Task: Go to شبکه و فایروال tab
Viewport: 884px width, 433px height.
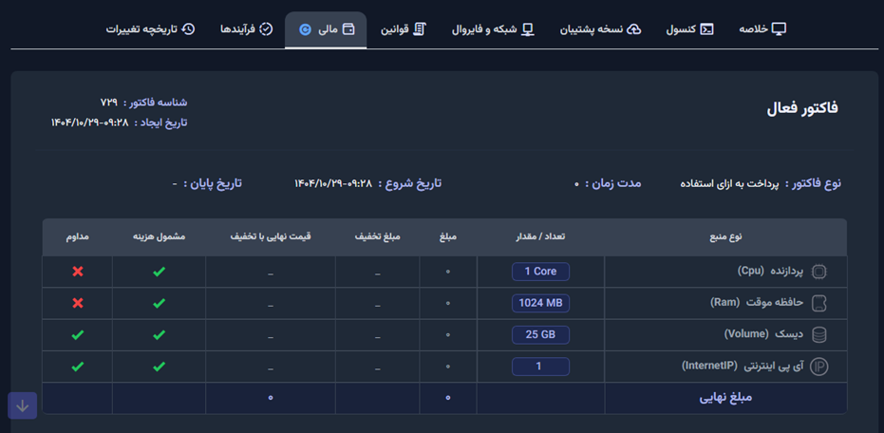Action: pyautogui.click(x=493, y=29)
